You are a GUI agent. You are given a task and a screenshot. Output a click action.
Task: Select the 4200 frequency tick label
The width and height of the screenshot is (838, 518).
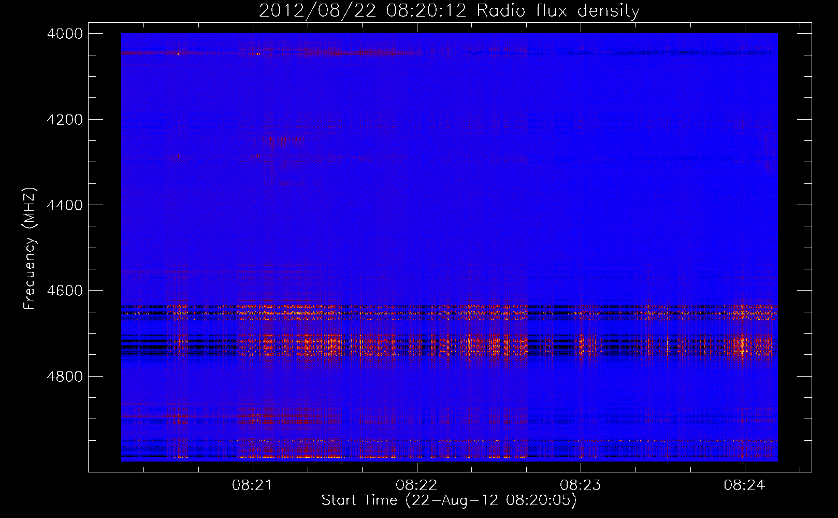[x=65, y=120]
